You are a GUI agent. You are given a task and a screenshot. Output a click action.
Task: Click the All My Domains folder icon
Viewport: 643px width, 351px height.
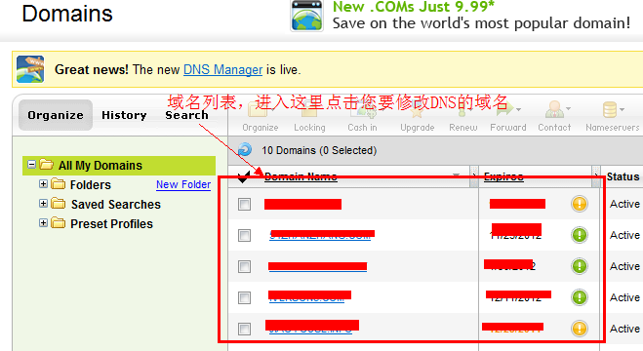pyautogui.click(x=46, y=165)
